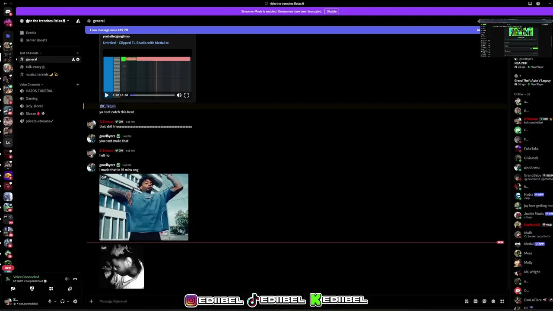The width and height of the screenshot is (553, 311).
Task: Join the lady-sleeze voice channel
Action: coord(34,106)
